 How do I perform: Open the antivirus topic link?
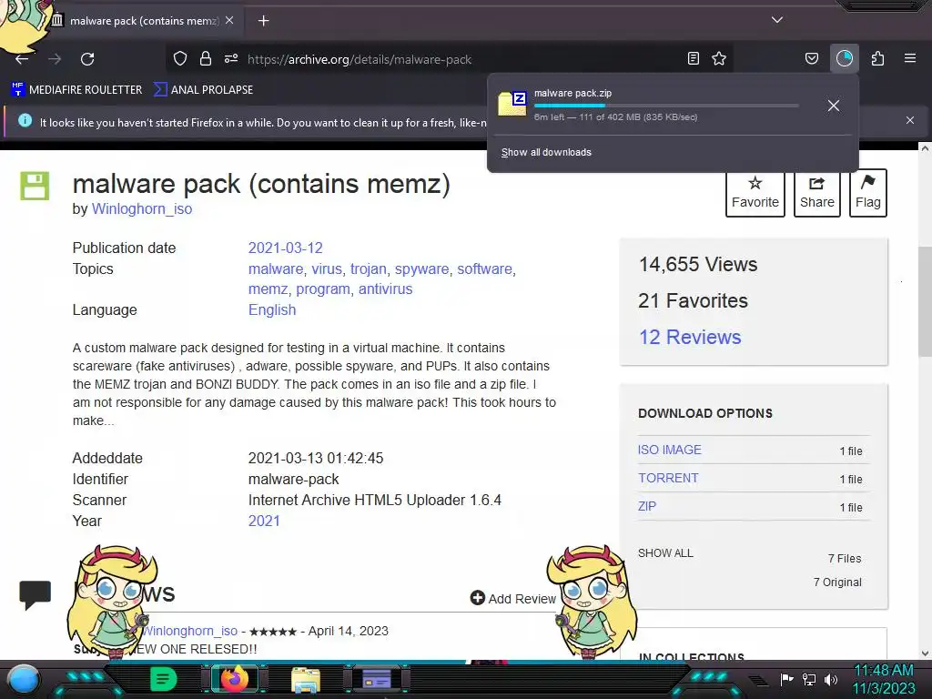385,289
